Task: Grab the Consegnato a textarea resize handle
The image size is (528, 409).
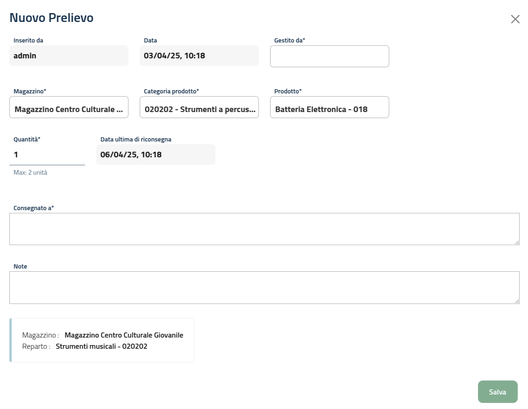Action: (x=517, y=242)
